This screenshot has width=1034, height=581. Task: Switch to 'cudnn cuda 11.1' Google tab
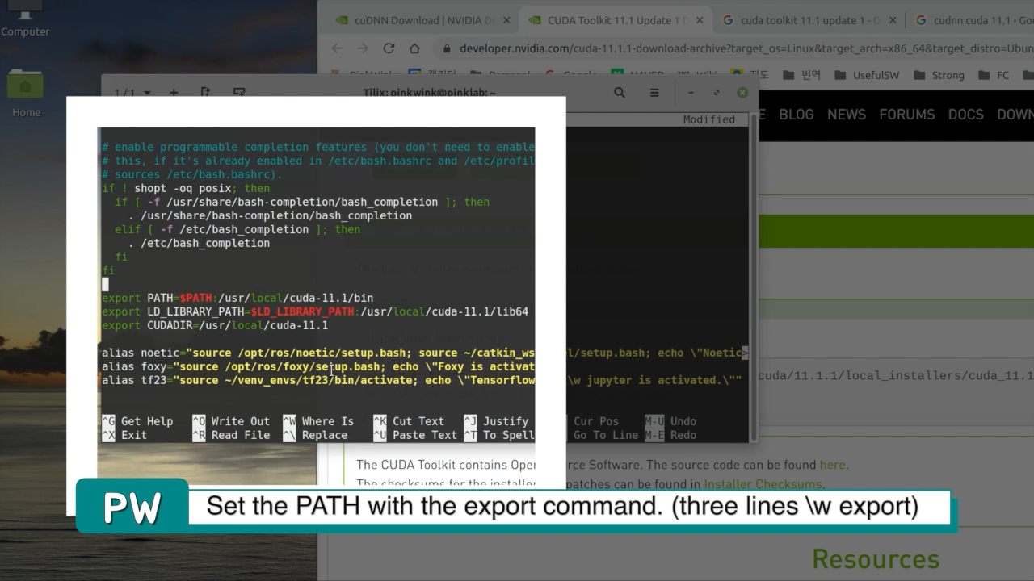(973, 21)
